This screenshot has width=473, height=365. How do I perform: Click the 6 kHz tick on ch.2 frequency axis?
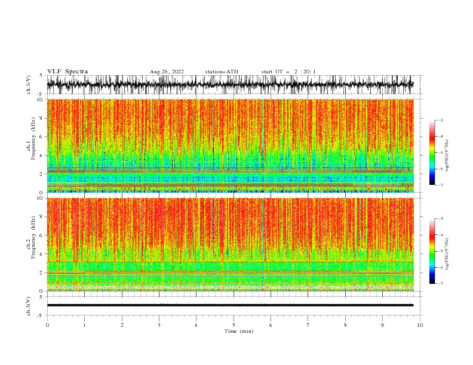coord(41,235)
